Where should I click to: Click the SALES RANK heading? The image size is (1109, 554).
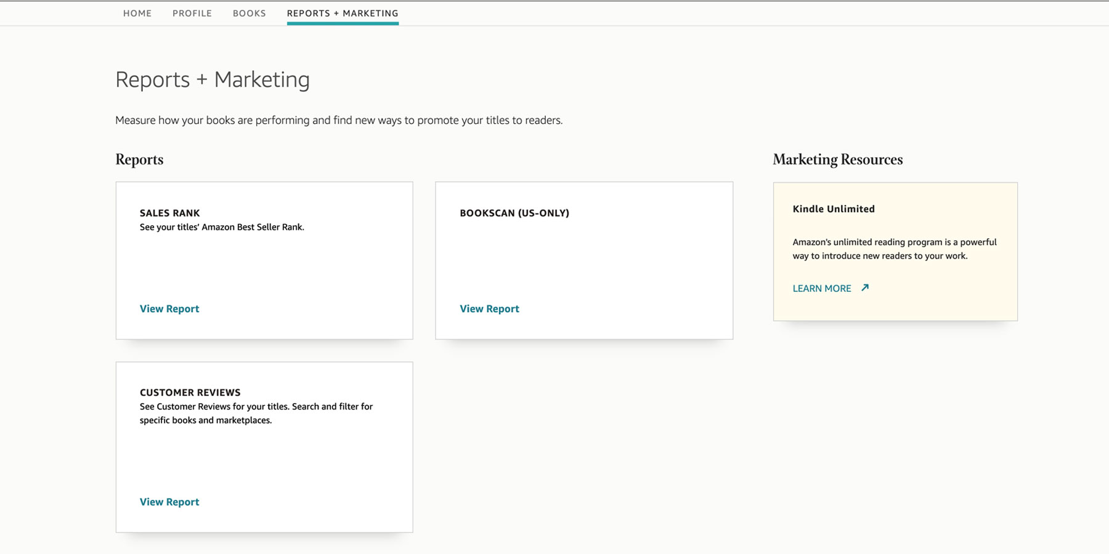[x=169, y=213]
